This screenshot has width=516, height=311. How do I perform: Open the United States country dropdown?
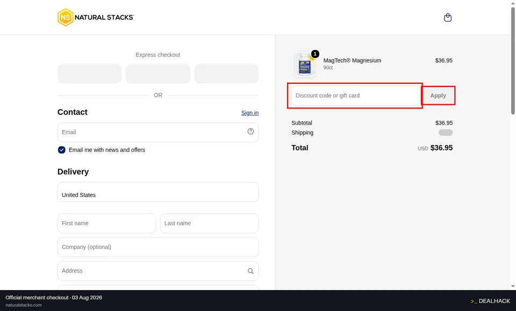click(158, 192)
